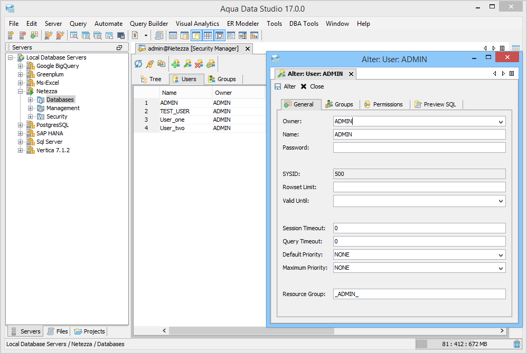
Task: Click the plug Connect icon in main toolbar
Action: pyautogui.click(x=49, y=35)
